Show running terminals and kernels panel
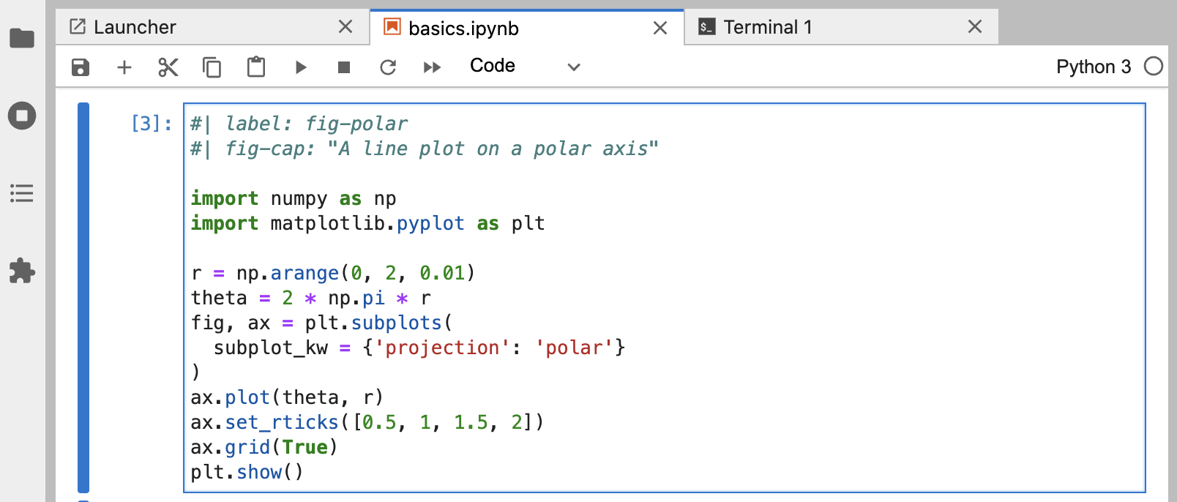 click(22, 116)
